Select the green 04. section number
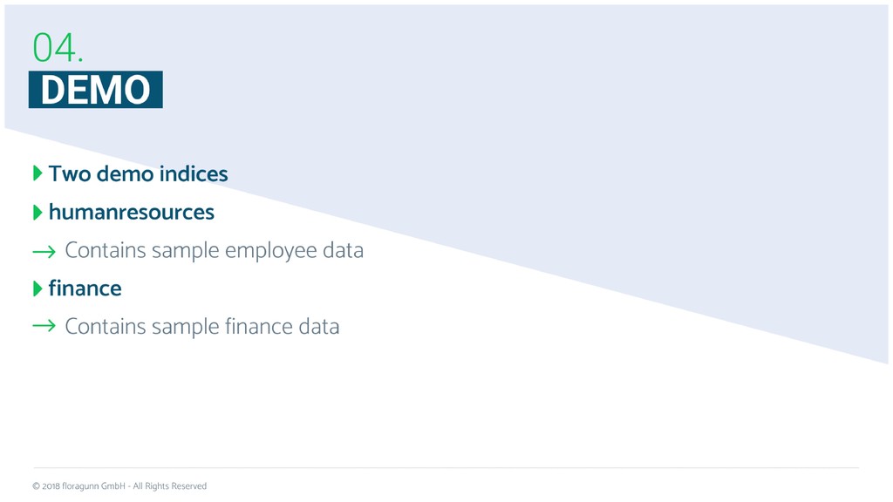The height and width of the screenshot is (502, 893). (x=58, y=47)
